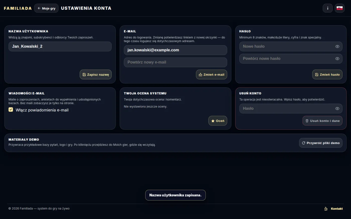Screen dimensions: 351x219
Task: Click the star 'Oceń' rating button
Action: (218, 121)
